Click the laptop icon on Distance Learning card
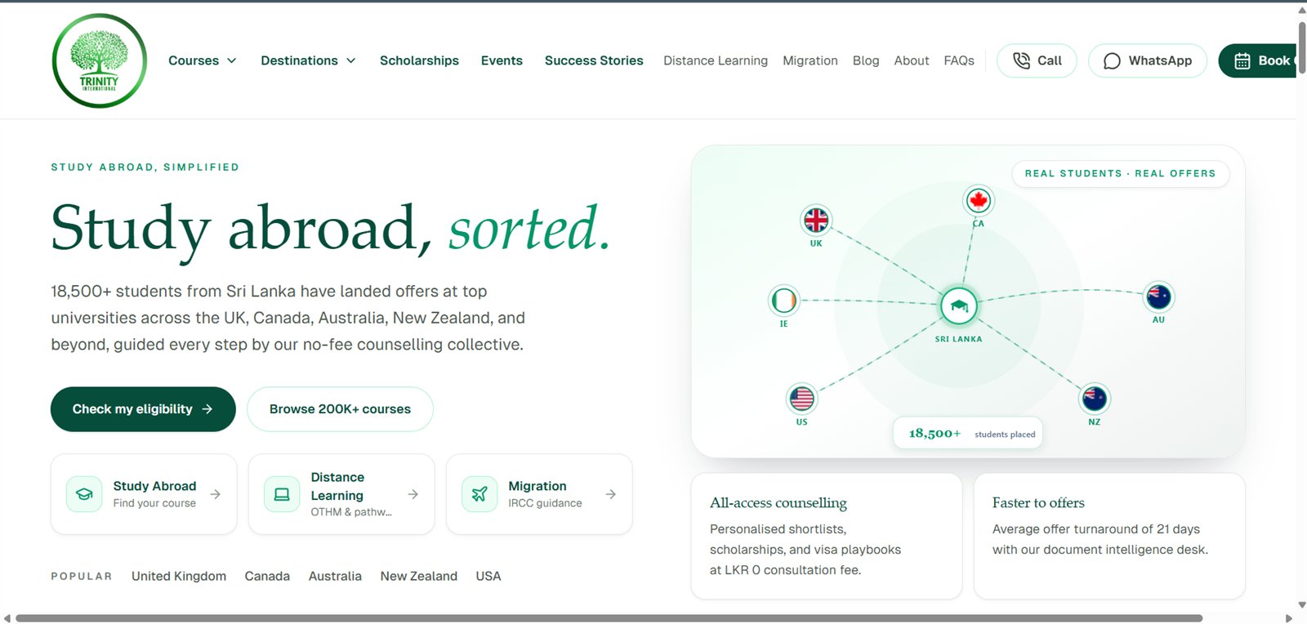The height and width of the screenshot is (624, 1307). click(282, 494)
